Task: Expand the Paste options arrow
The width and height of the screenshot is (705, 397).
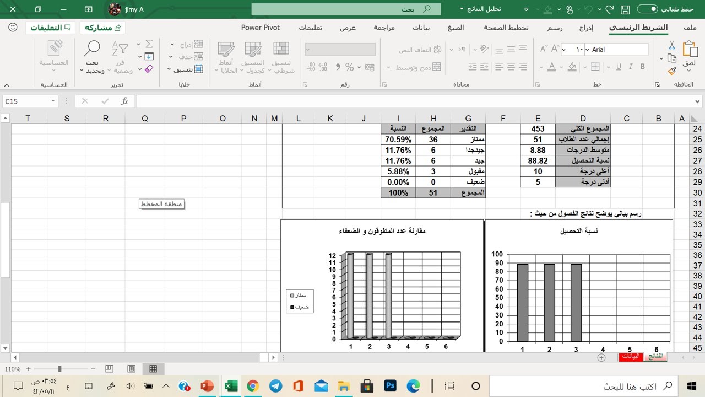Action: click(689, 71)
